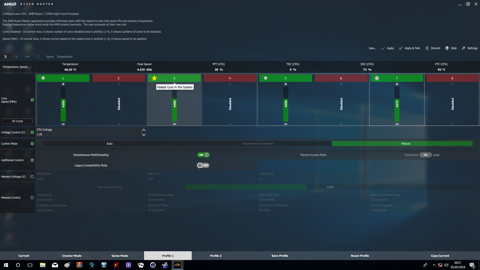Click the CPU Voltage 1,45 value field

pos(88,134)
